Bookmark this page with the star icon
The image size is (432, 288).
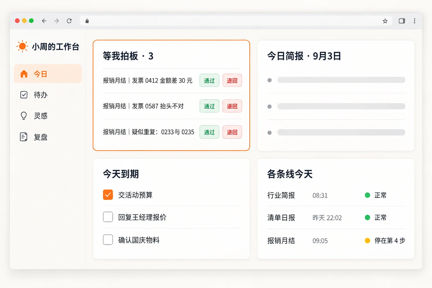(x=385, y=21)
